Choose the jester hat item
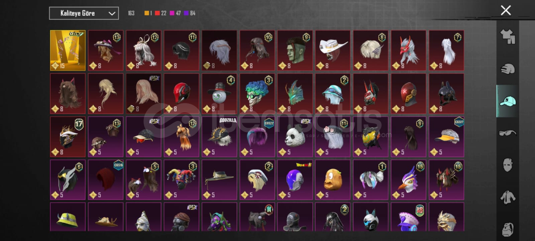Viewport: 535px width, 241px height. [x=182, y=180]
